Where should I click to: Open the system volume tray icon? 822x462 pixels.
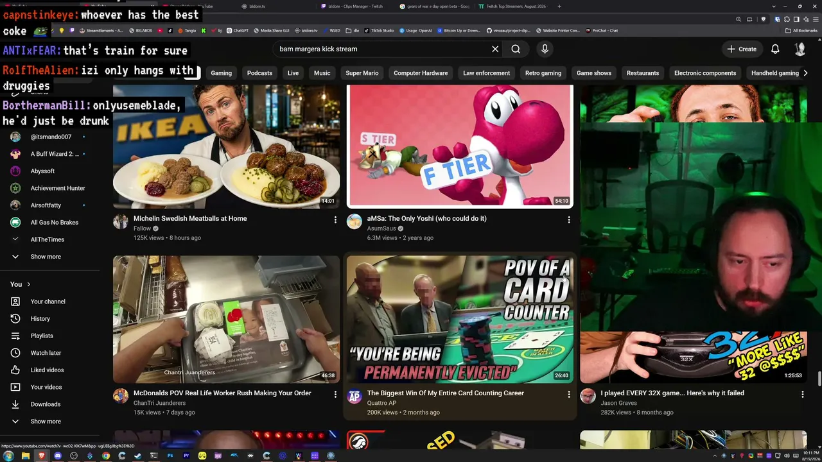point(787,456)
